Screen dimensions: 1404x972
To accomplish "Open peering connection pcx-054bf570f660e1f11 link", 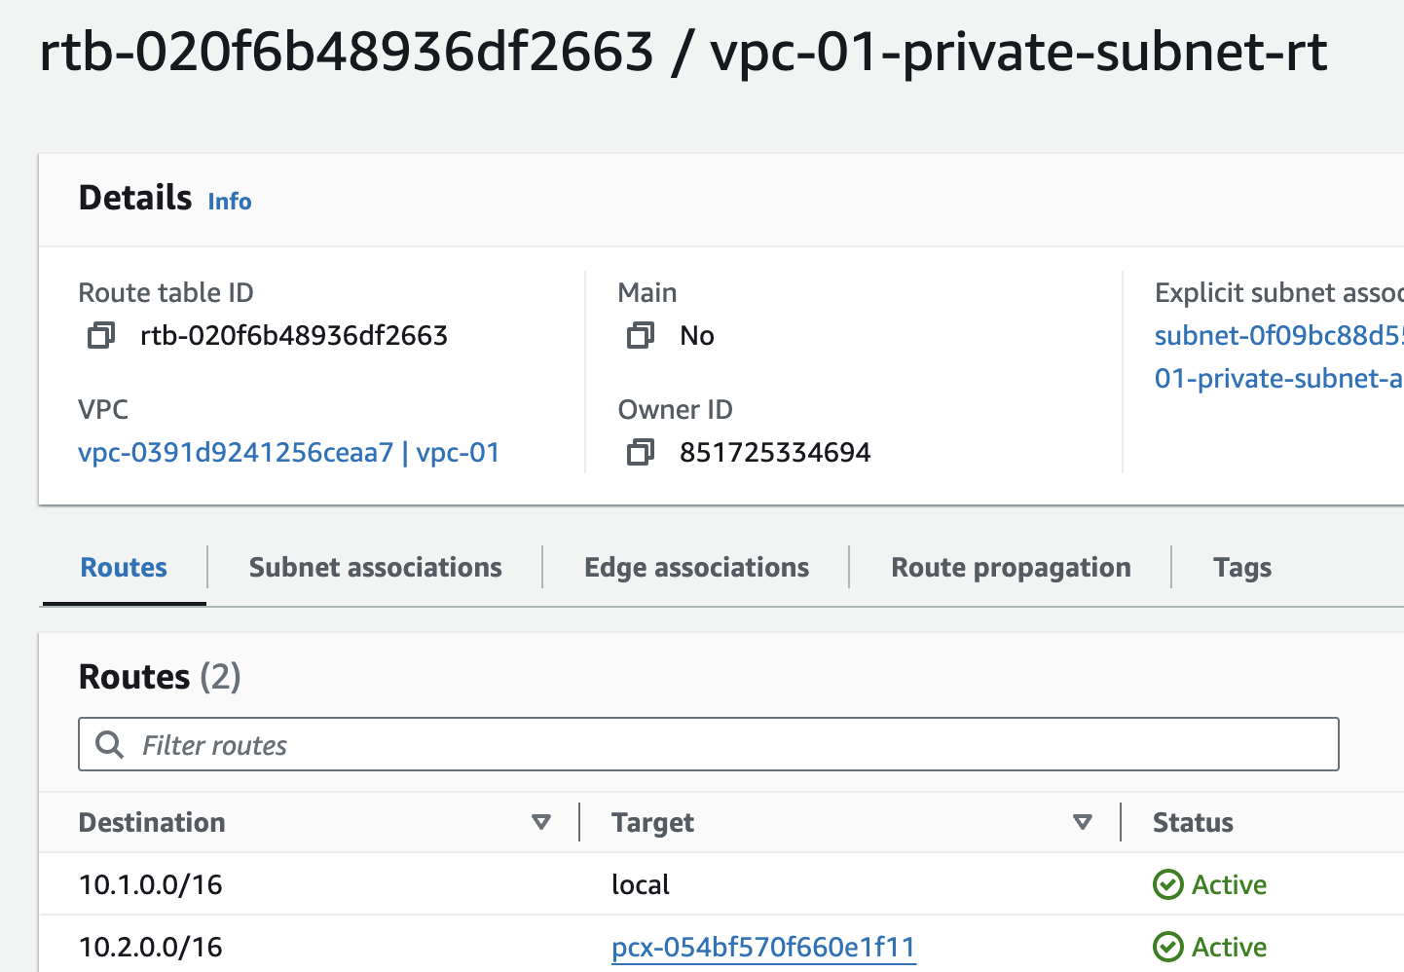I will click(763, 947).
